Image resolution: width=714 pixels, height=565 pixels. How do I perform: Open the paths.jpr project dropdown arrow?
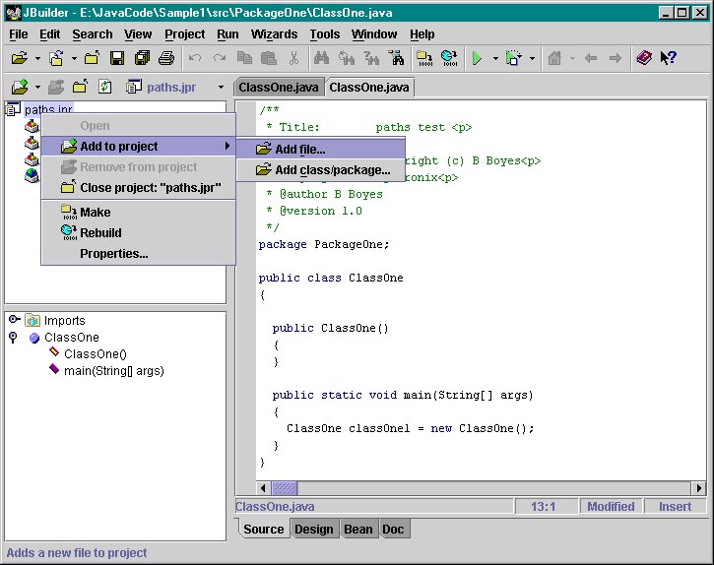pos(221,88)
